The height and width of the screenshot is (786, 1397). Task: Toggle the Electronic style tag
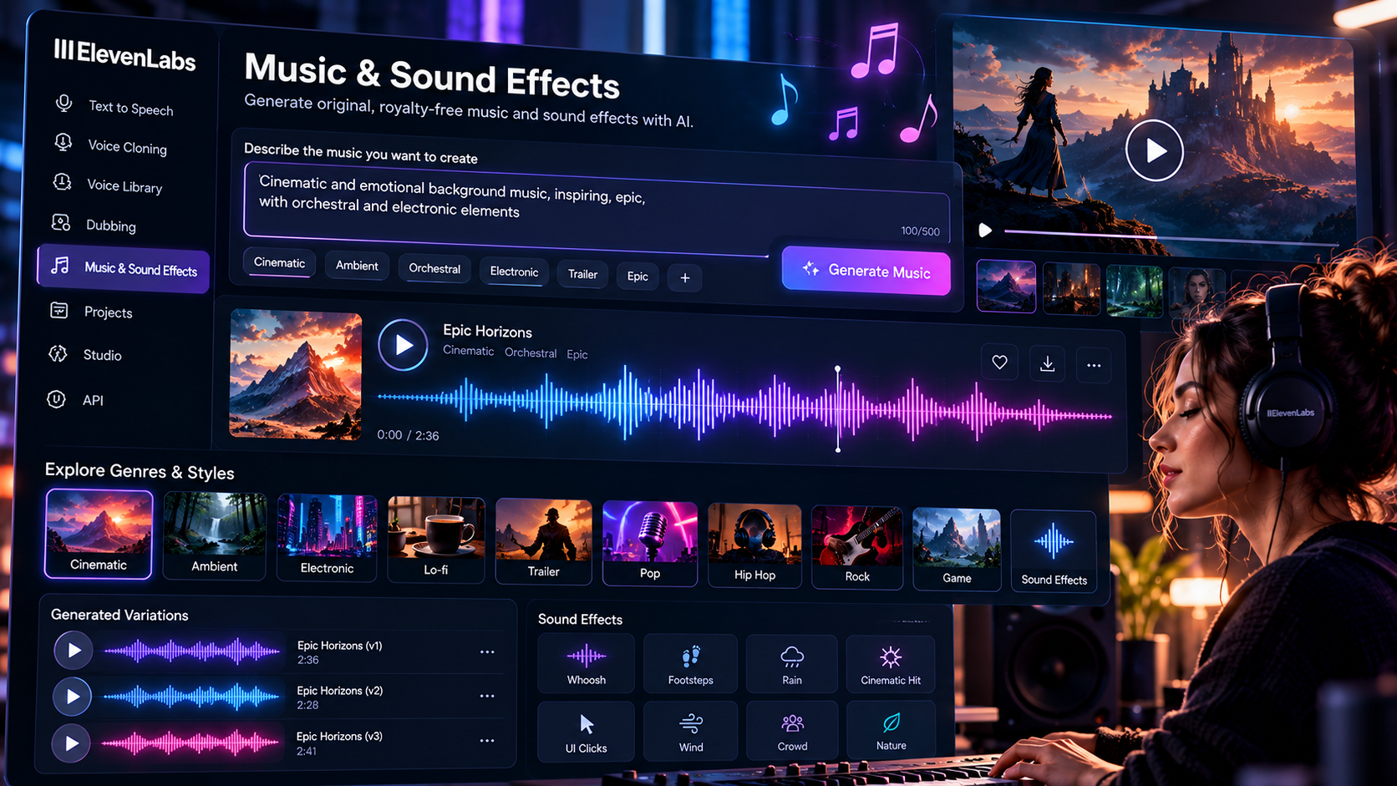coord(514,271)
